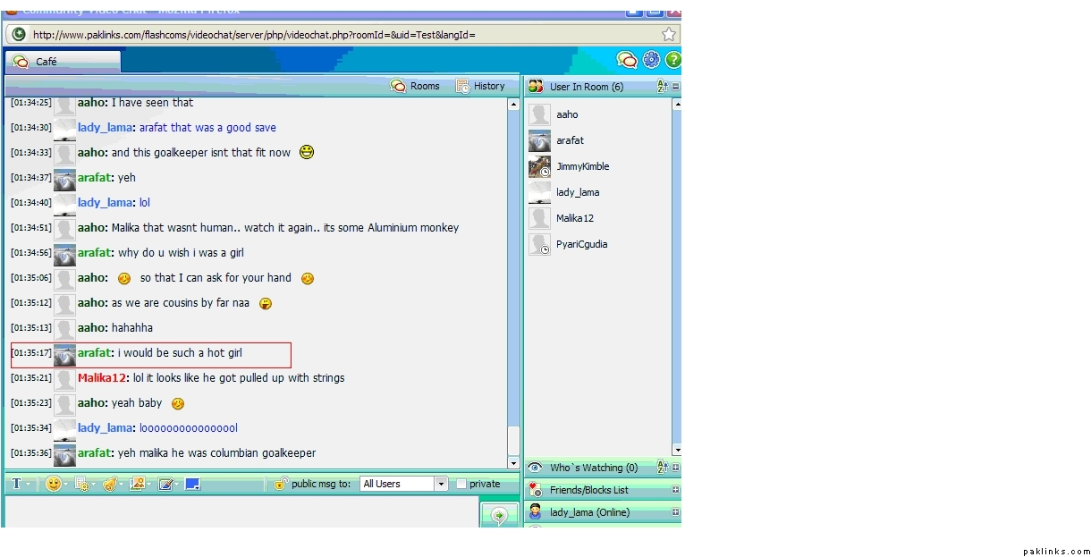The height and width of the screenshot is (557, 1091).
Task: Switch to the Café room tab
Action: pos(63,62)
